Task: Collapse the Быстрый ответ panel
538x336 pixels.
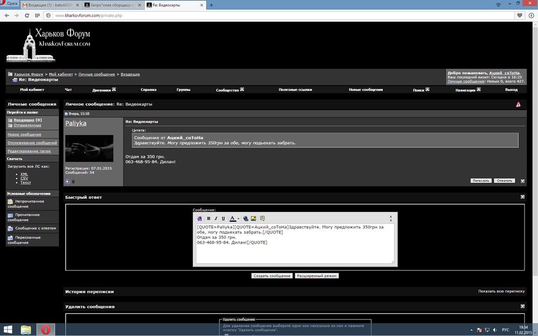Action: [522, 197]
